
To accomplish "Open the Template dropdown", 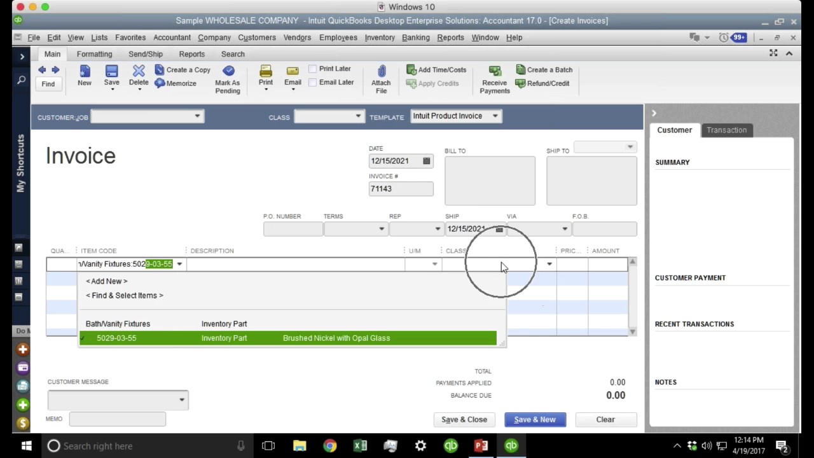I will (495, 116).
